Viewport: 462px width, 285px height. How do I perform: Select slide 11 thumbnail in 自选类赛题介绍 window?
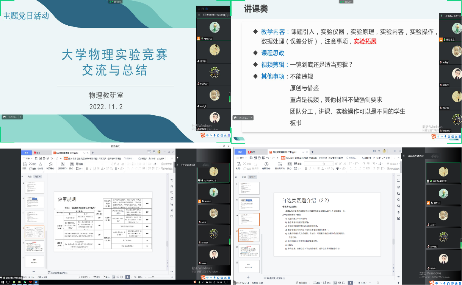(x=250, y=219)
